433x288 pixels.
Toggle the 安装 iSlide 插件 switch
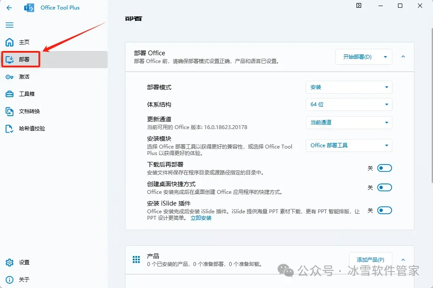point(385,211)
